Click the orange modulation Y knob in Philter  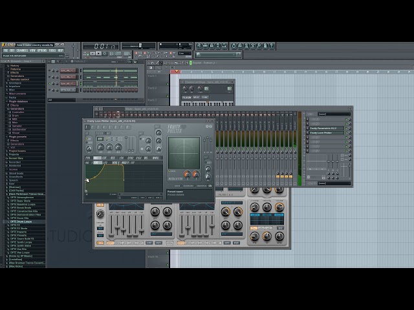coord(196,174)
